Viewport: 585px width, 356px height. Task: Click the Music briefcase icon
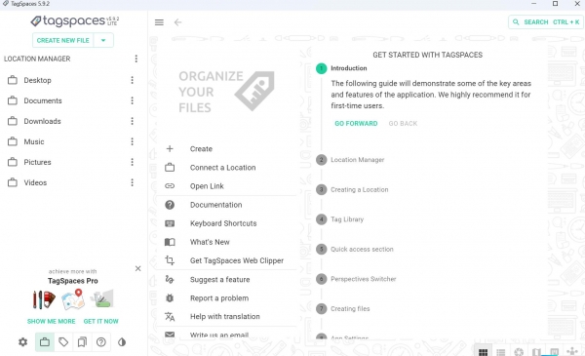[x=13, y=141]
